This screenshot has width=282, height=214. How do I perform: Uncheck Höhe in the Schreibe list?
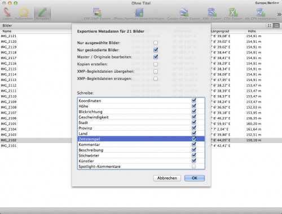point(194,106)
